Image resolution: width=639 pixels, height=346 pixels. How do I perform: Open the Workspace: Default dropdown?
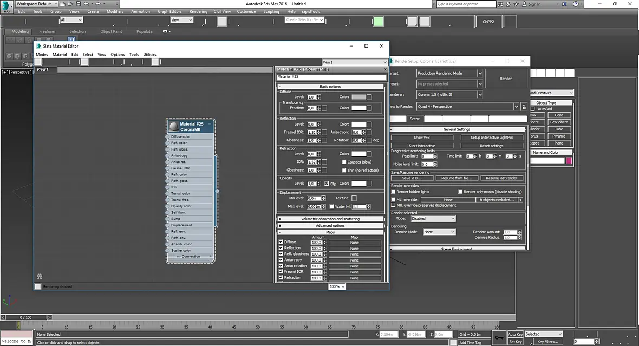(36, 4)
